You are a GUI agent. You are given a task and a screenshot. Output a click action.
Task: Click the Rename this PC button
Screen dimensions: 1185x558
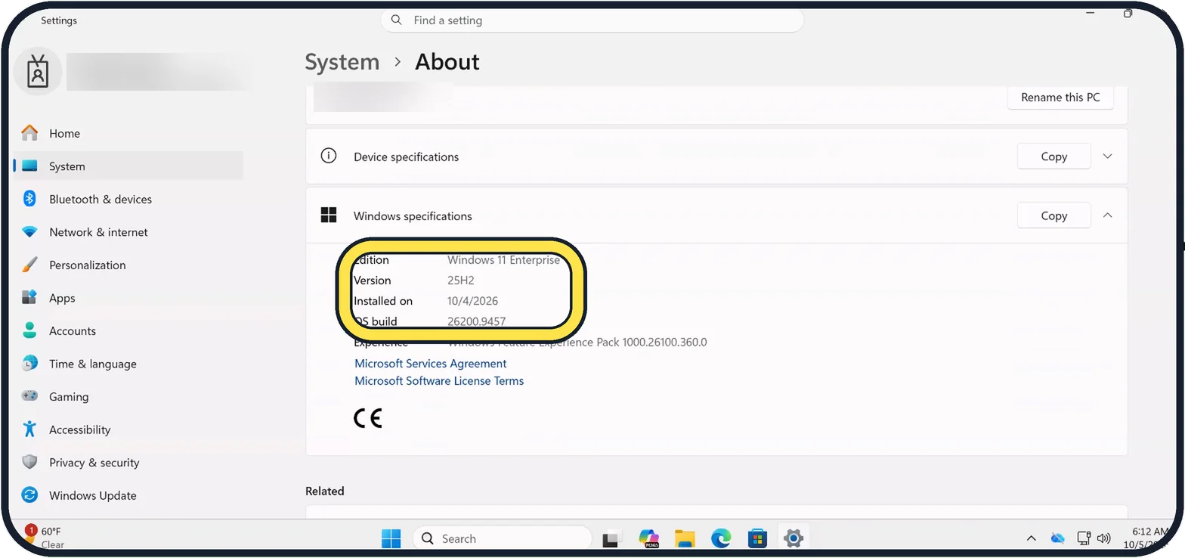(x=1060, y=98)
